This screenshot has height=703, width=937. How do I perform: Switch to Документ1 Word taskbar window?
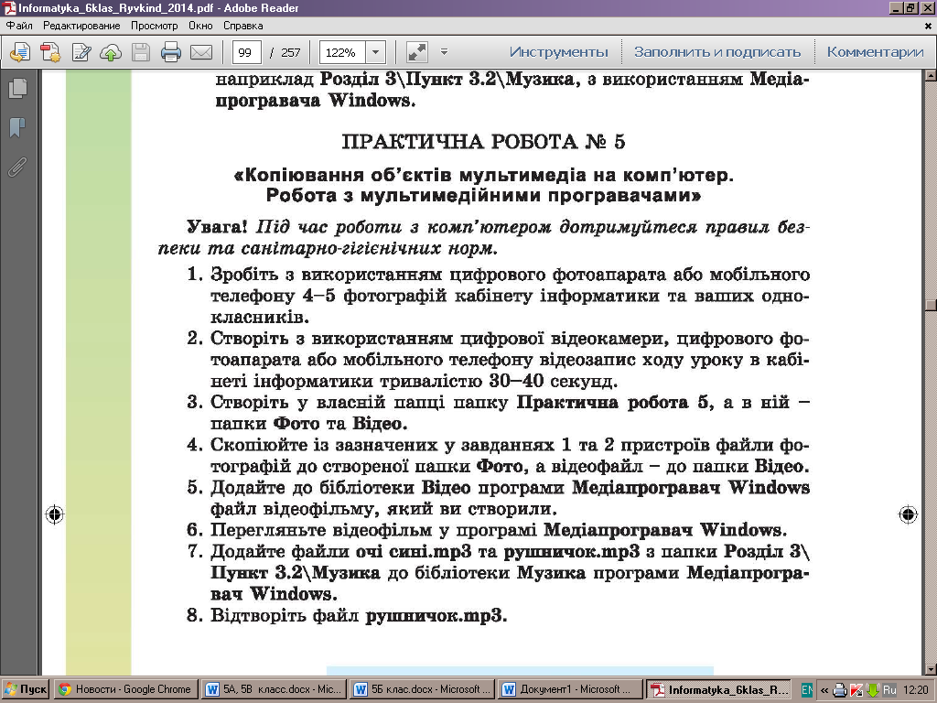click(x=570, y=690)
